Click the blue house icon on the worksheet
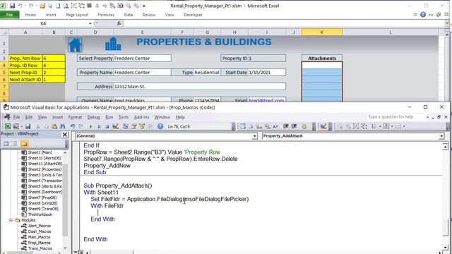Screen dimensions: 452x254 75,45
